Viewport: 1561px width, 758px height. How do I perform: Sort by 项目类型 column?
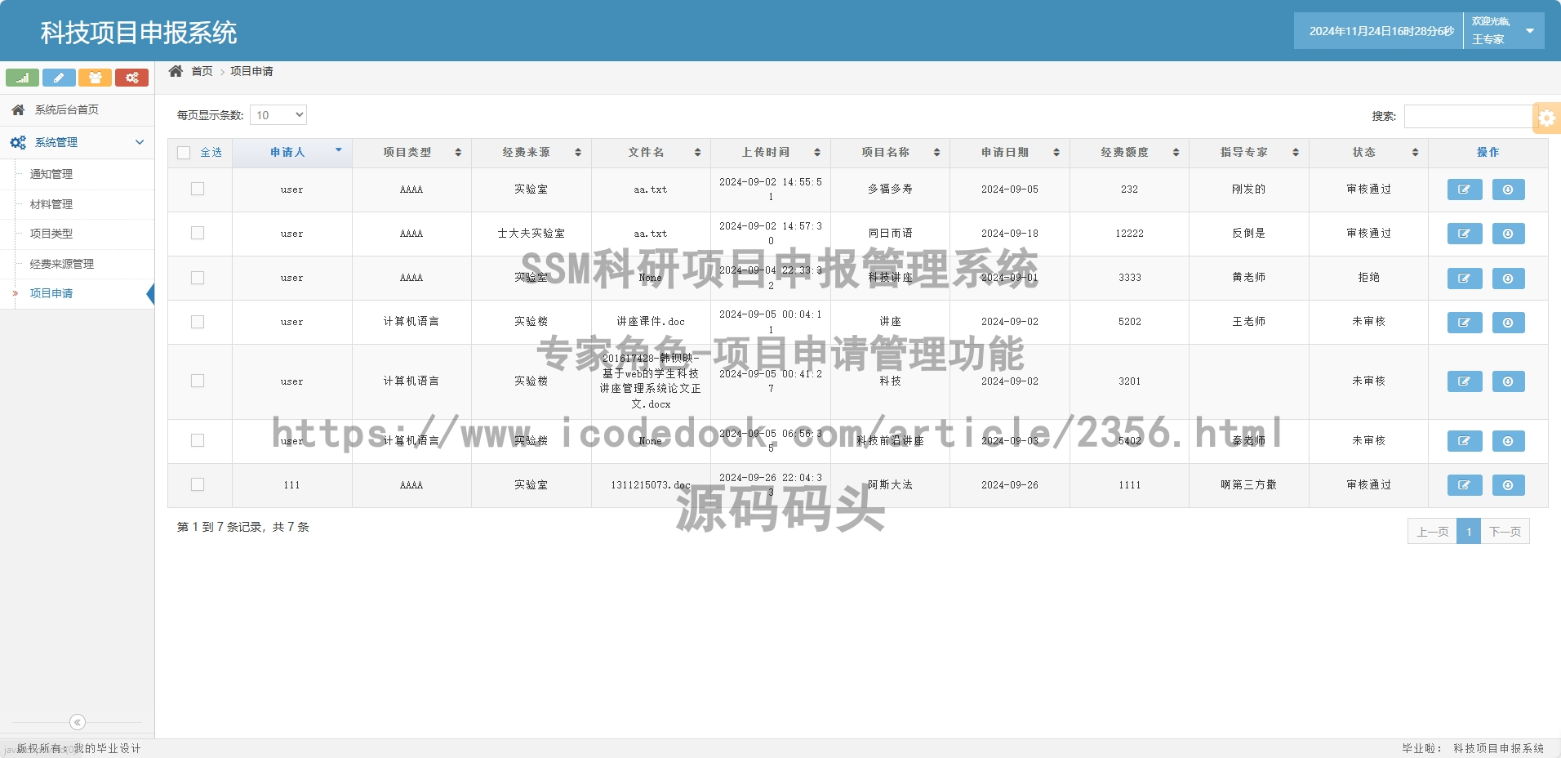tap(411, 153)
